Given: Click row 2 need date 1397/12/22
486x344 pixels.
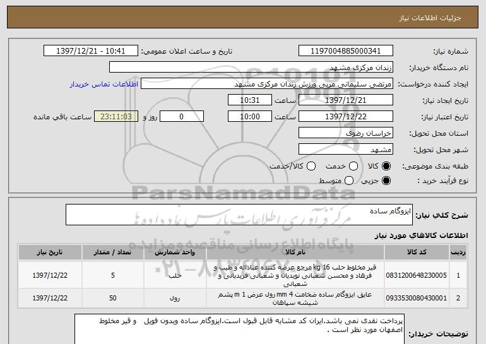Looking at the screenshot, I should (50, 298).
